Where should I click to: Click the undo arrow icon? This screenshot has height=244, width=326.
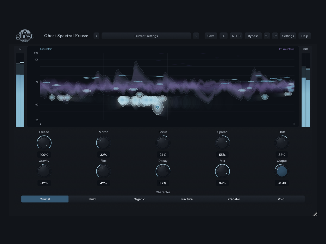click(267, 36)
